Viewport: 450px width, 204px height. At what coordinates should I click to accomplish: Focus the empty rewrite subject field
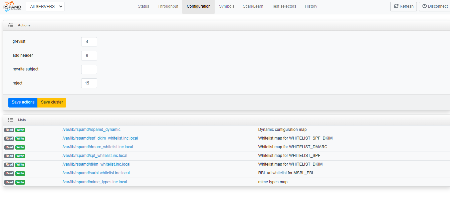click(89, 69)
